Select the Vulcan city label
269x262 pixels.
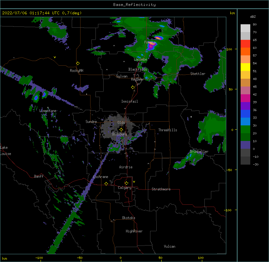169,246
